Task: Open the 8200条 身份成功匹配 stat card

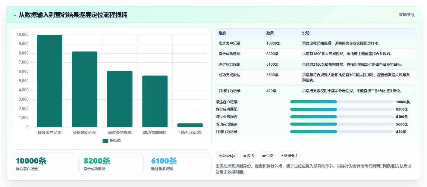Action: [x=111, y=164]
